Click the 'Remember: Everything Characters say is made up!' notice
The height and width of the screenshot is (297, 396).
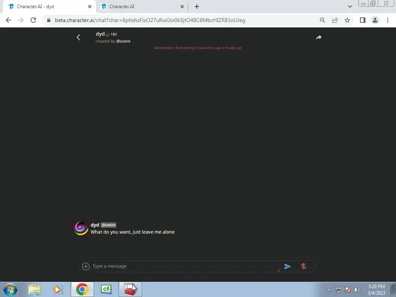click(198, 48)
